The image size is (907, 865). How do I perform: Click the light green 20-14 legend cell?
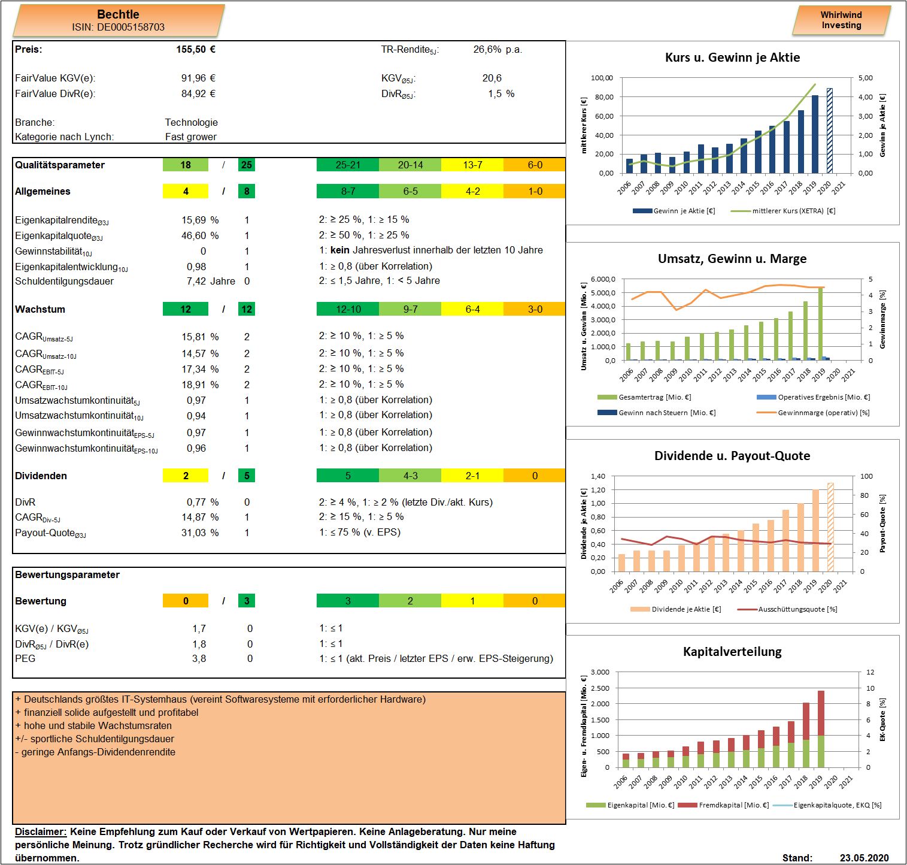(x=410, y=165)
